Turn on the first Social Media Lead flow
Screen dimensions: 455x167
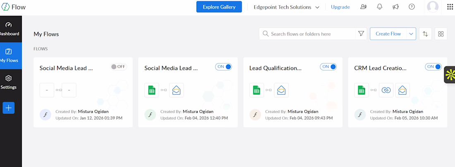point(118,67)
